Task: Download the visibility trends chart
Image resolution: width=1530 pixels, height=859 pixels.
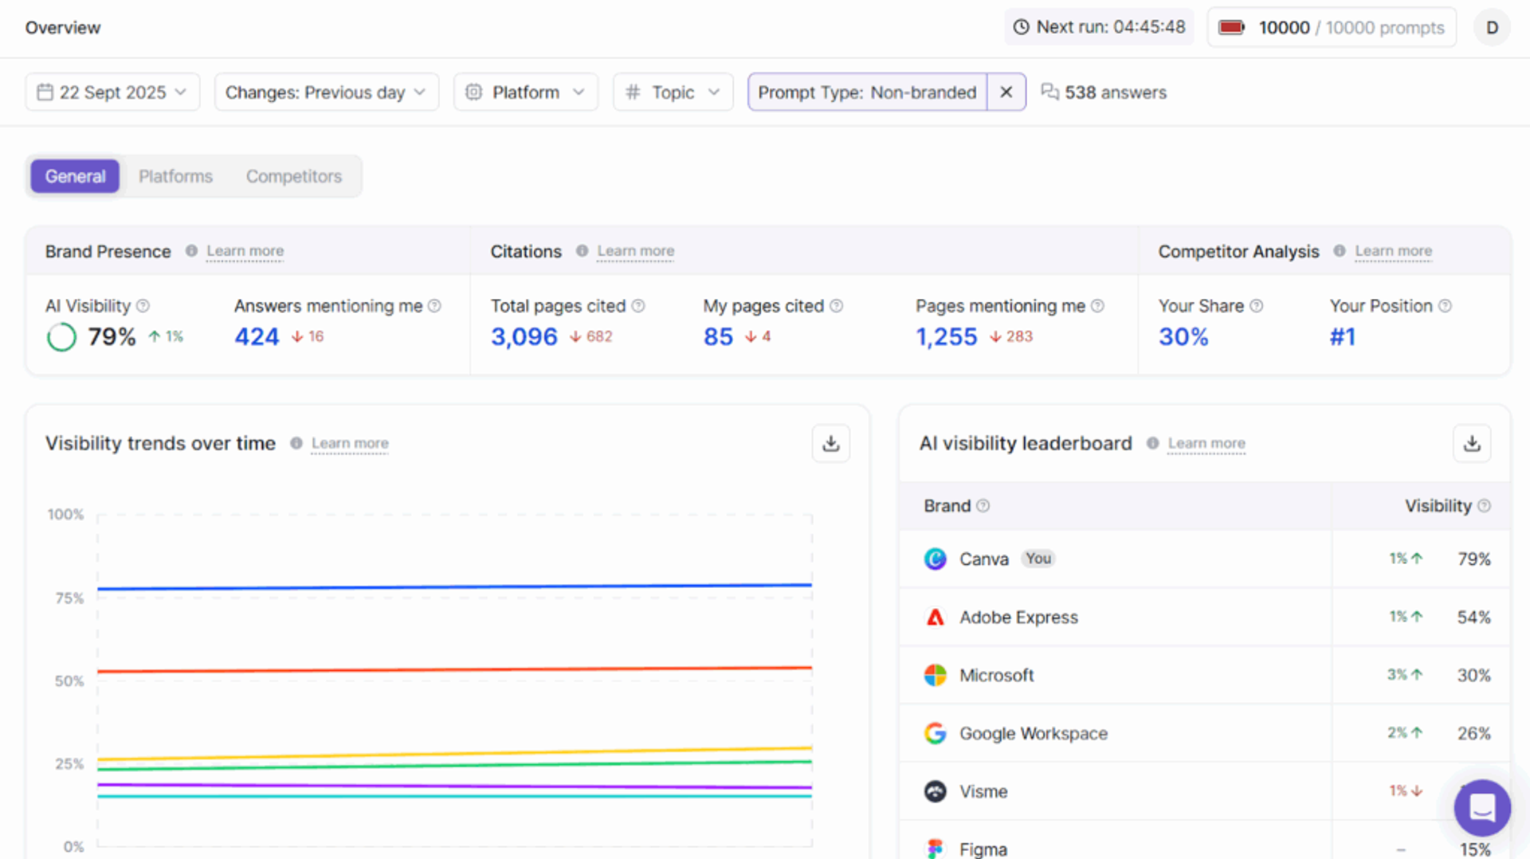Action: 831,443
